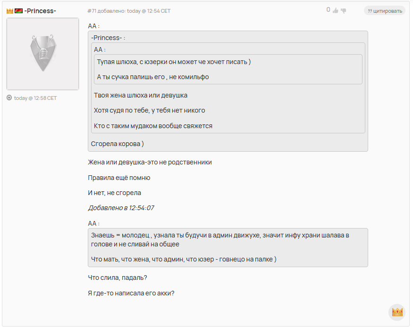
Task: Click the Добавлено в 12:54:07 timestamp text
Action: pos(121,208)
